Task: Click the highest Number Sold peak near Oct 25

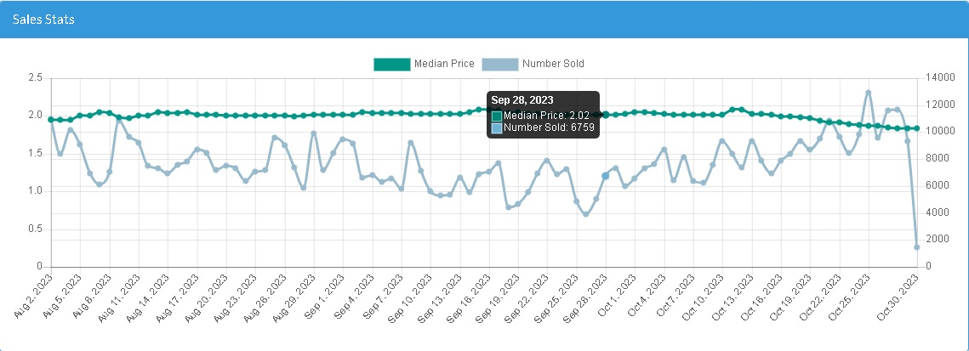Action: point(868,93)
